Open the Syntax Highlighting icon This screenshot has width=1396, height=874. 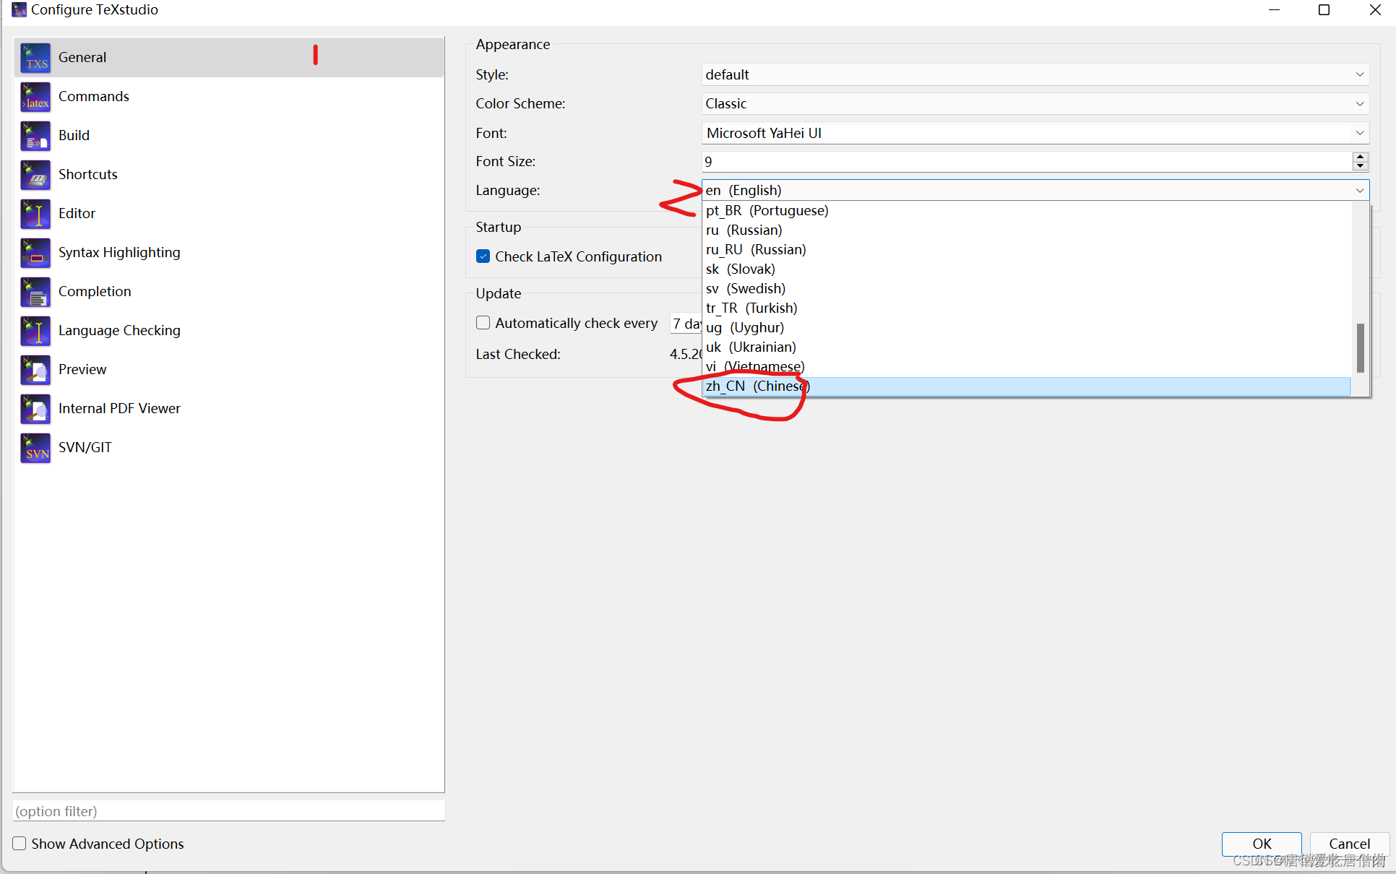click(35, 253)
